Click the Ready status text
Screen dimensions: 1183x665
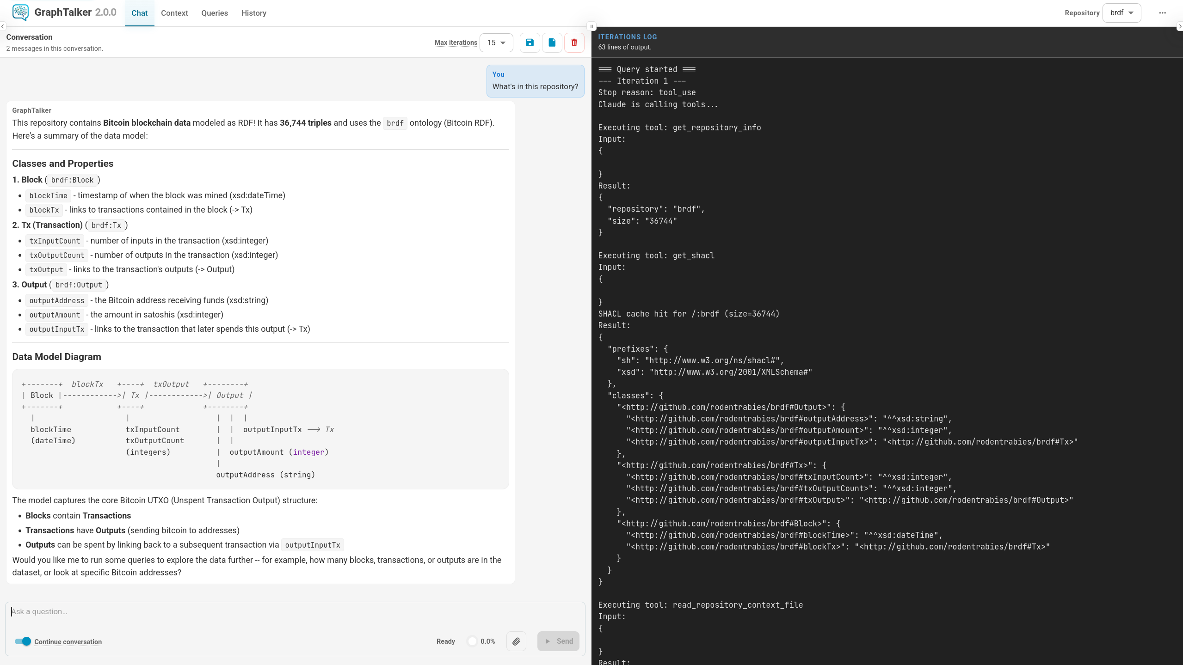point(445,641)
